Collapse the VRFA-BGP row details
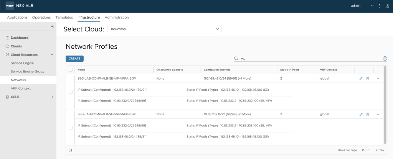This screenshot has width=393, height=159. 378,79
